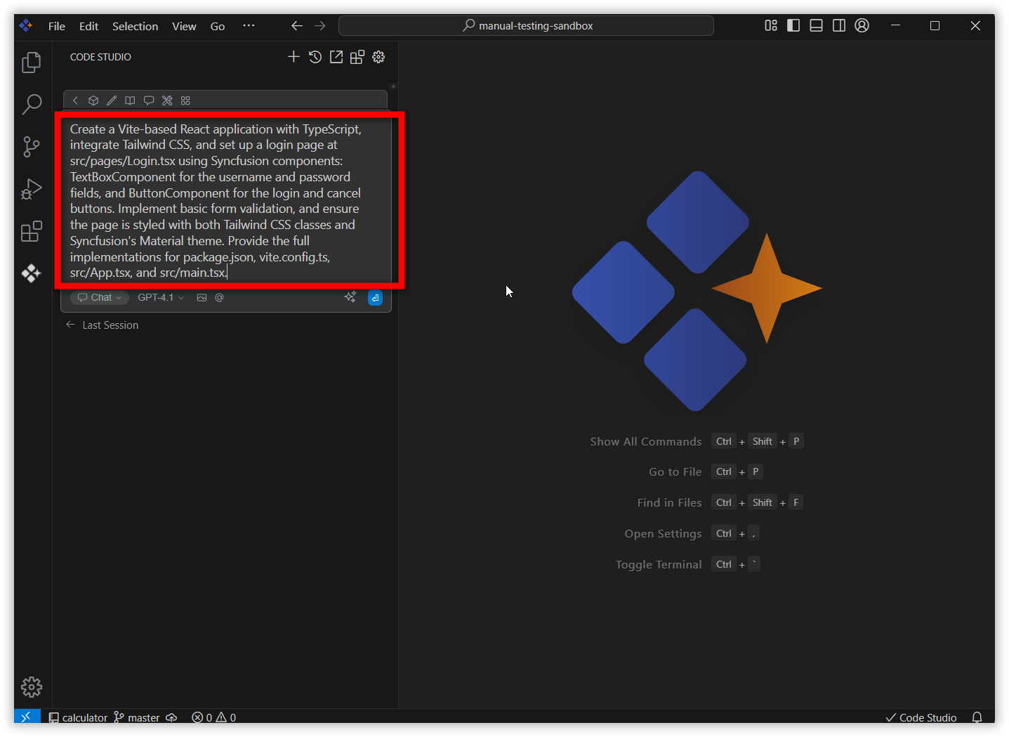1009x737 pixels.
Task: Open Code Studio settings gear in header
Action: pos(378,57)
